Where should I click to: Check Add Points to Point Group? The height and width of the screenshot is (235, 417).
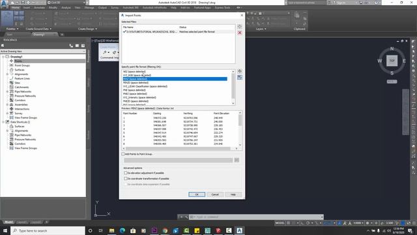(x=123, y=154)
